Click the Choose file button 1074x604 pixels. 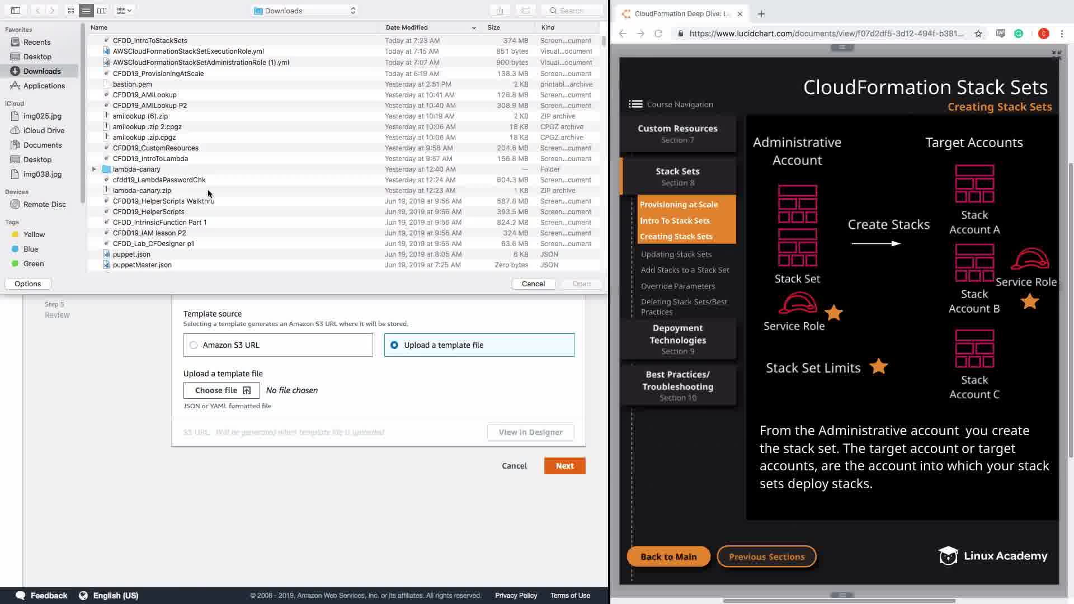(x=222, y=390)
